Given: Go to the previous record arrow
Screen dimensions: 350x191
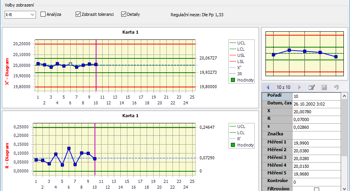Looking at the screenshot, I should (x=269, y=87).
